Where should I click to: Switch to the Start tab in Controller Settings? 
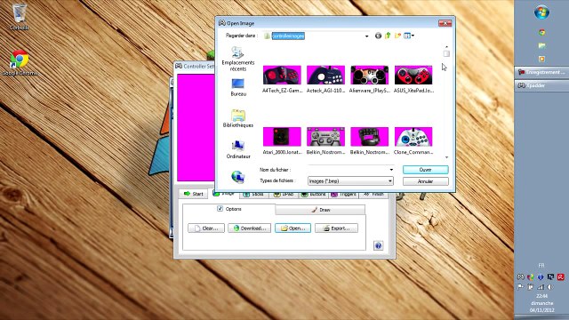click(x=194, y=194)
